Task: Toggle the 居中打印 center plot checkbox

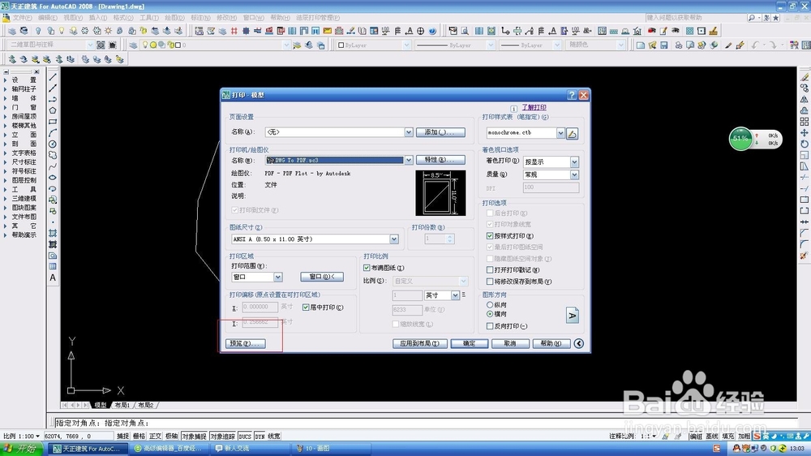Action: (306, 308)
